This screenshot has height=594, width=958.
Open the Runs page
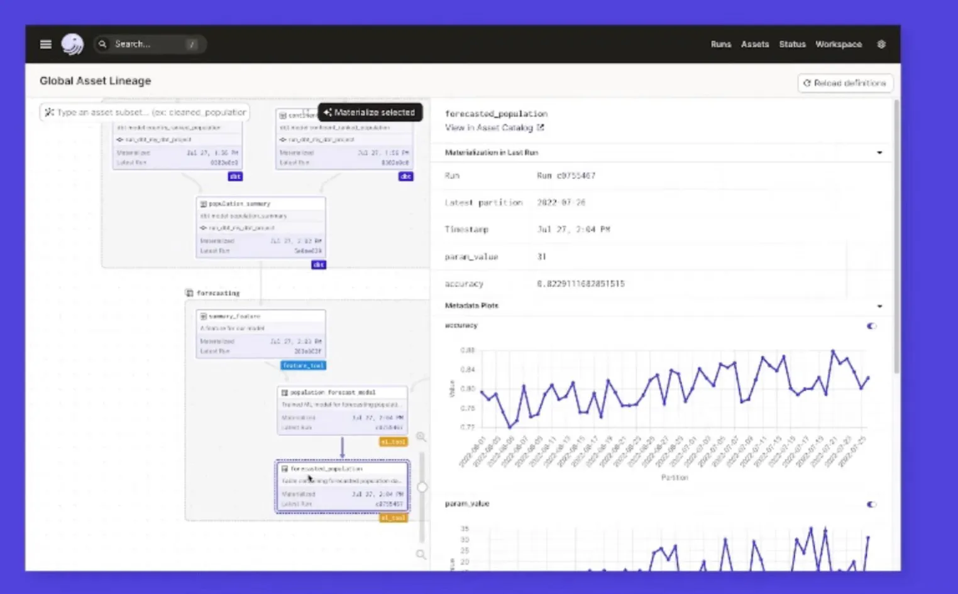(x=721, y=44)
